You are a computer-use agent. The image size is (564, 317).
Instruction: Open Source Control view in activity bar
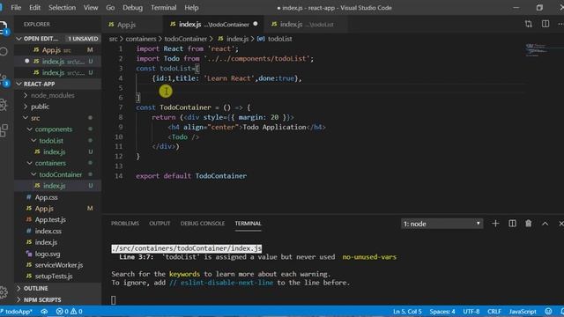4,80
